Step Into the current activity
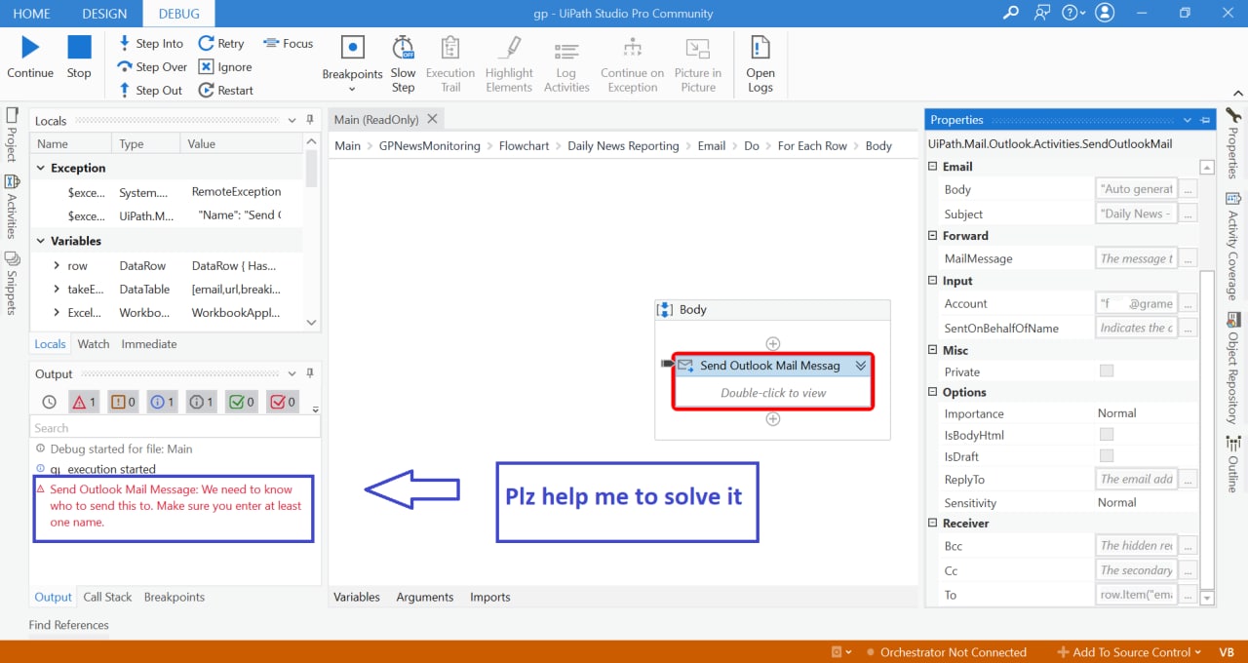The height and width of the screenshot is (663, 1248). [151, 43]
